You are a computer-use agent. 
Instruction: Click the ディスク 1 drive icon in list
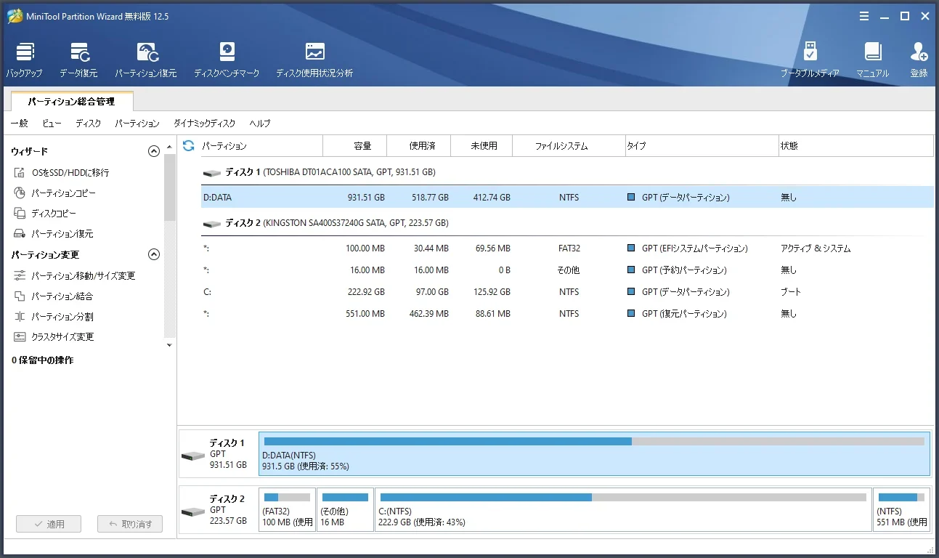[212, 173]
